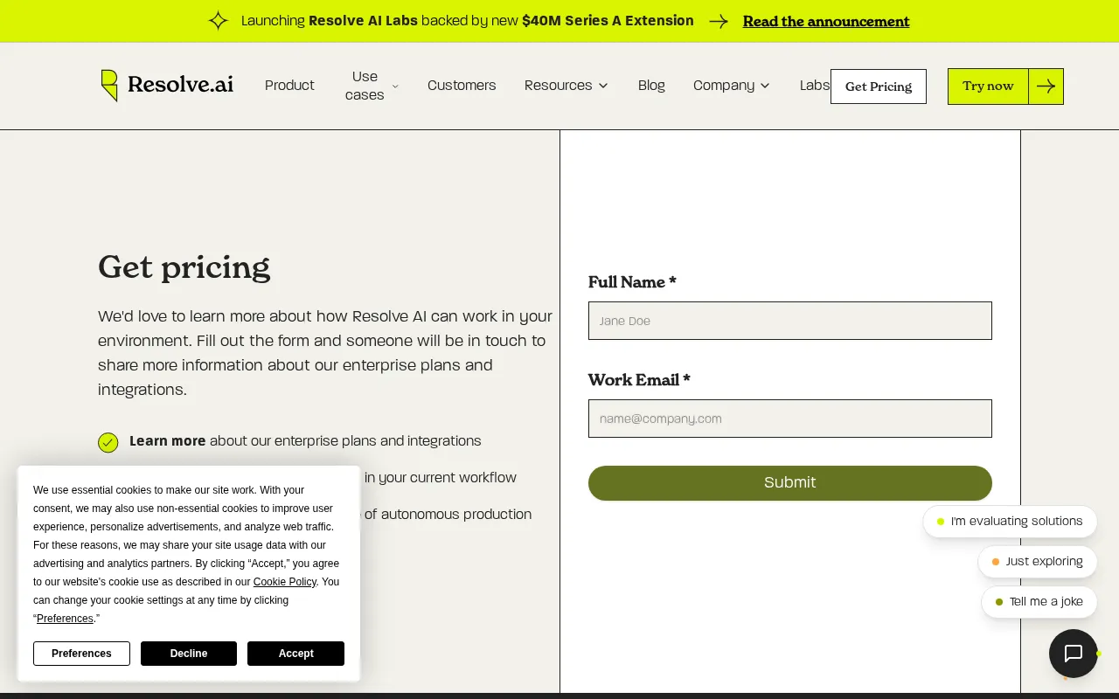Click the "Work Email *" label

coord(639,380)
